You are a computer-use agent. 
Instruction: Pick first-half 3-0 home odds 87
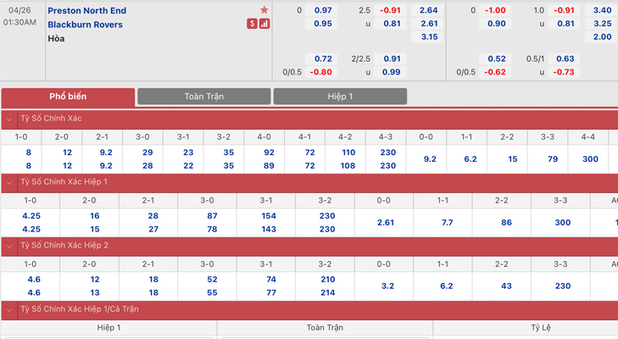pos(212,216)
